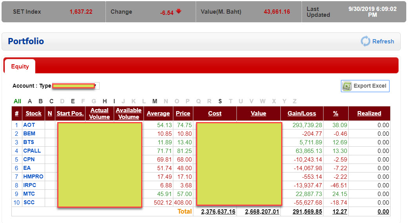409x223 pixels.
Task: Click the Refresh link text
Action: click(383, 41)
